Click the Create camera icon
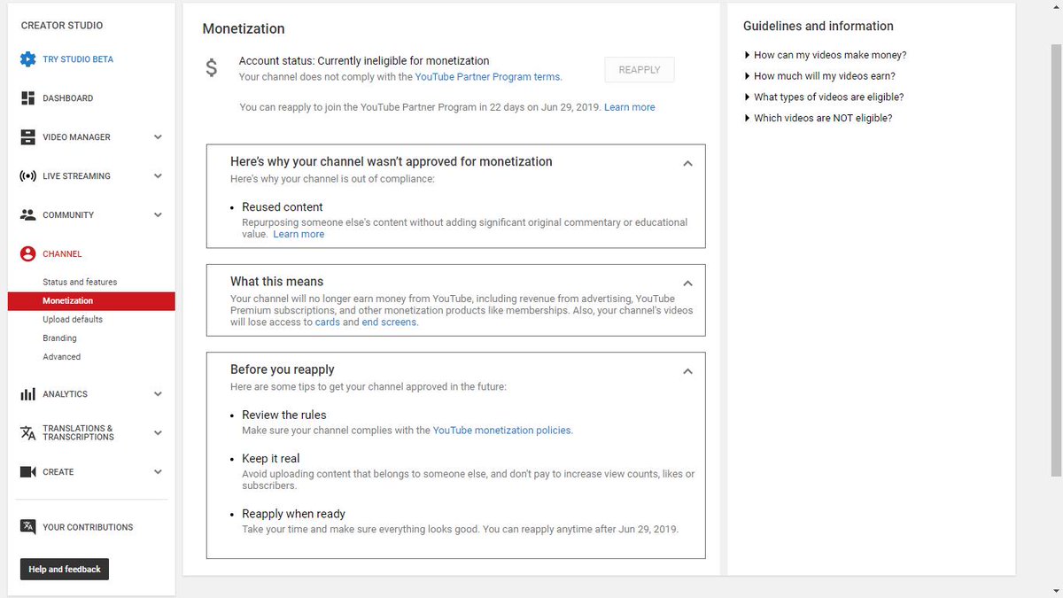Screen dimensions: 1063x598 [27, 472]
